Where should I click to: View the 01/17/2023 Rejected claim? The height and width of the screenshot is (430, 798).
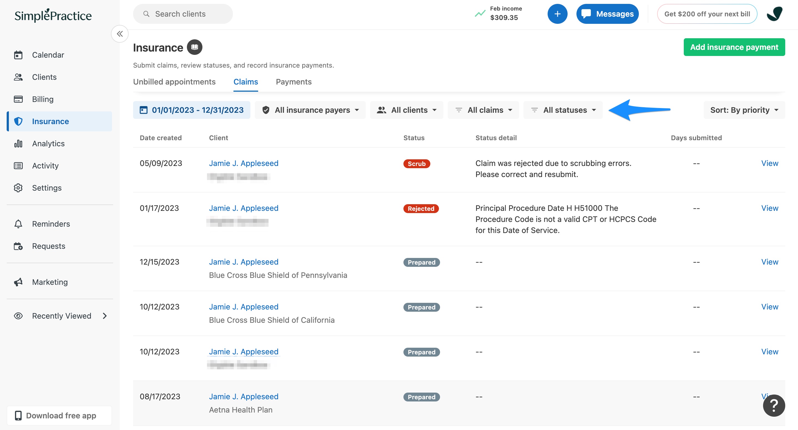(x=769, y=208)
